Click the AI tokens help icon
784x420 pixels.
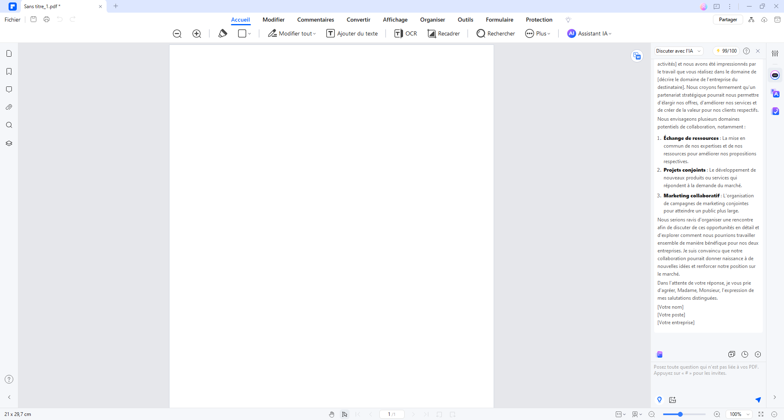746,51
